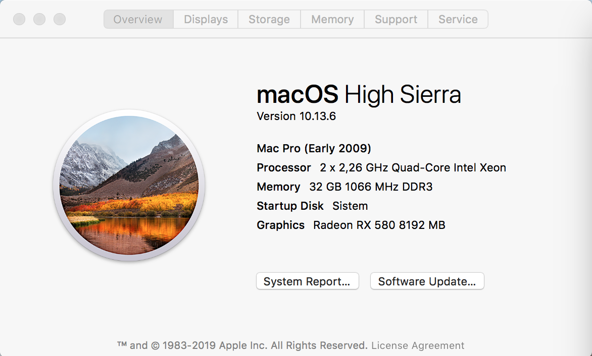The width and height of the screenshot is (592, 356).
Task: Select the Support tab
Action: click(x=396, y=19)
